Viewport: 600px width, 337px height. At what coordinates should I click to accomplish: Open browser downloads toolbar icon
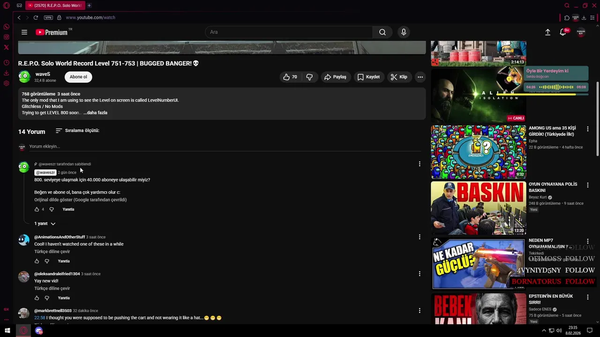(x=584, y=18)
